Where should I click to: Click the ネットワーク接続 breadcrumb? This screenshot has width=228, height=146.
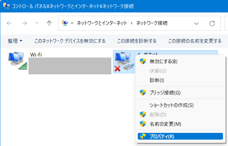(x=152, y=23)
